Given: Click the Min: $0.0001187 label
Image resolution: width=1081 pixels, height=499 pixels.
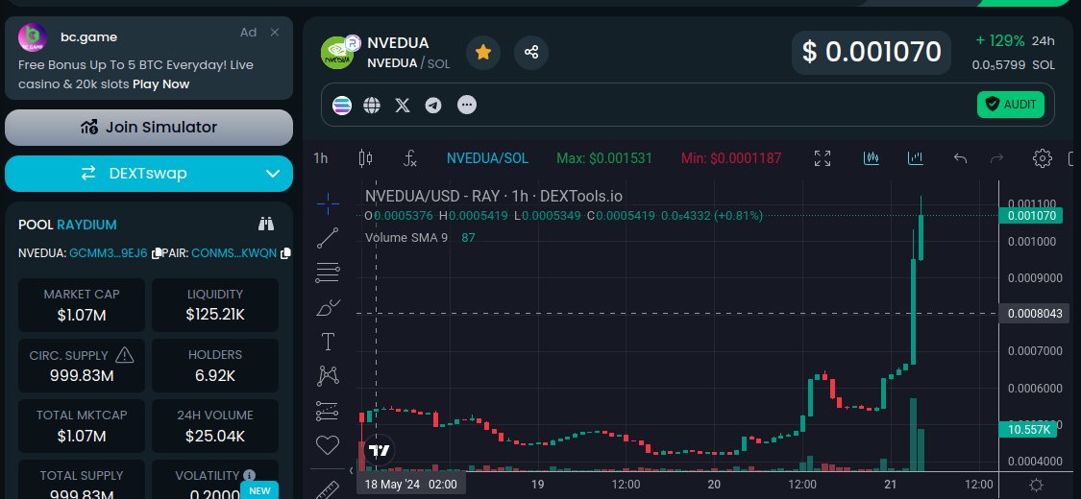Looking at the screenshot, I should pos(731,158).
